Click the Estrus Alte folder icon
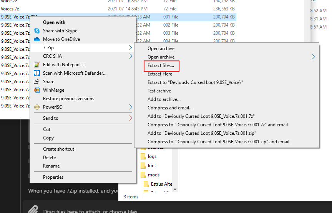The width and height of the screenshot is (332, 213). pyautogui.click(x=146, y=184)
